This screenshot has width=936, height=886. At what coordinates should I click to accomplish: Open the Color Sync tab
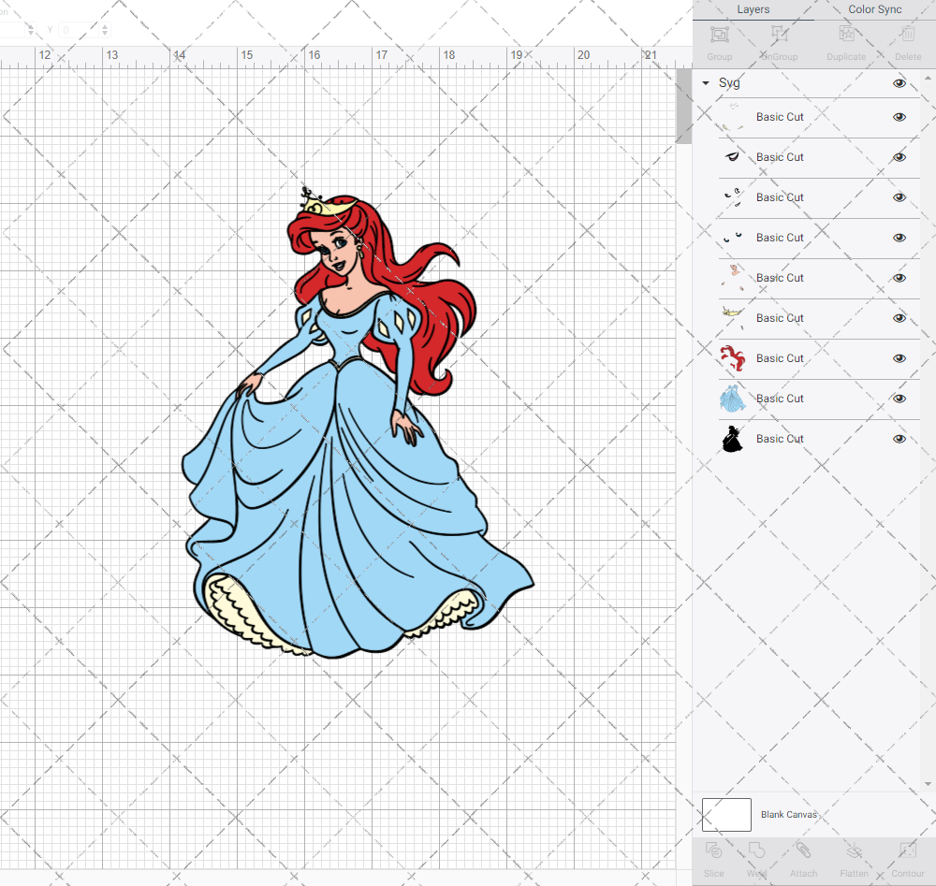874,9
